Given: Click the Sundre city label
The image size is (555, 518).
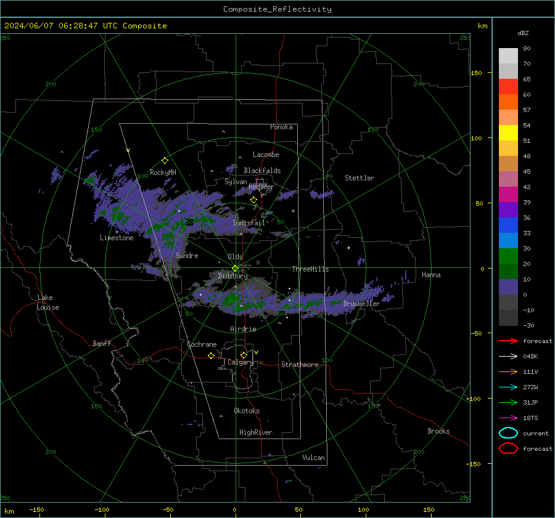Looking at the screenshot, I should 187,256.
